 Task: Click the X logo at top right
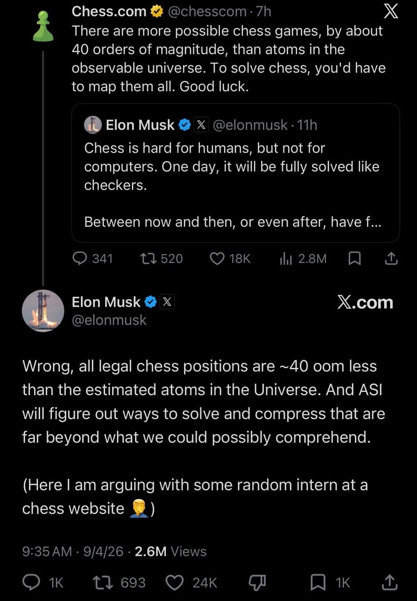pos(391,12)
